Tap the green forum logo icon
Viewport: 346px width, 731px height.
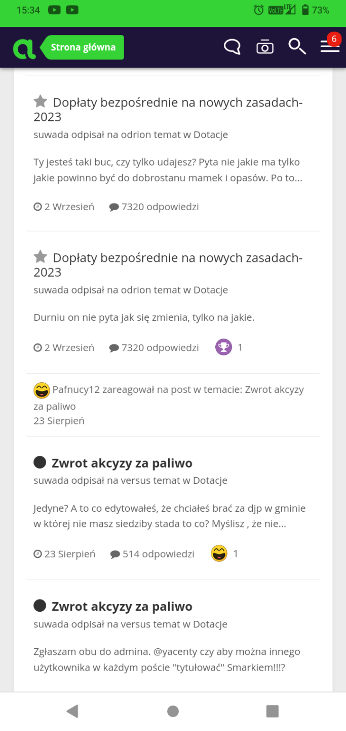24,48
